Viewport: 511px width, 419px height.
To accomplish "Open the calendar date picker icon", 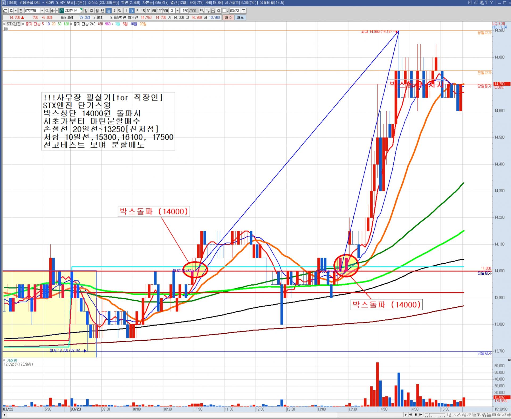I will point(243,11).
